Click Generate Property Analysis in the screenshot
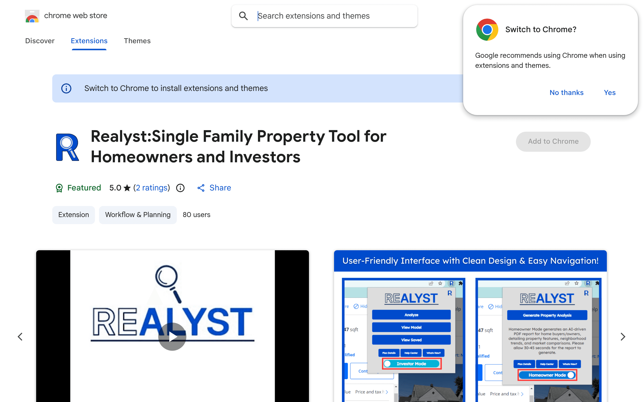Viewport: 643px width, 402px height. 547,315
